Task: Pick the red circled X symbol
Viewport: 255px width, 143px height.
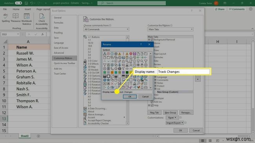Action: (108, 54)
